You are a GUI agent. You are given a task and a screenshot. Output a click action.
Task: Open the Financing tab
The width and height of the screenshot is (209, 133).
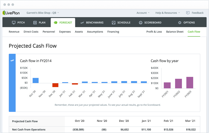click(x=113, y=32)
